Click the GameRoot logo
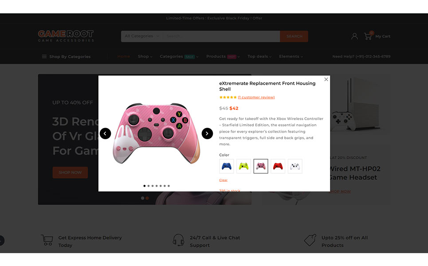 point(66,36)
